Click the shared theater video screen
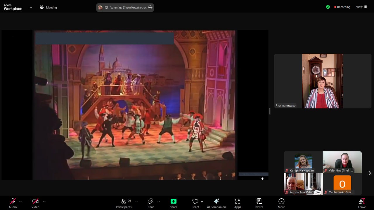The width and height of the screenshot is (374, 210). 135,105
